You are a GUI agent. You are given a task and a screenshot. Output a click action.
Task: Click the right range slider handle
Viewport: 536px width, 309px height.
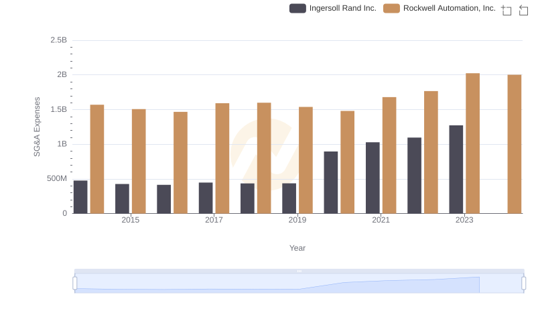(523, 283)
